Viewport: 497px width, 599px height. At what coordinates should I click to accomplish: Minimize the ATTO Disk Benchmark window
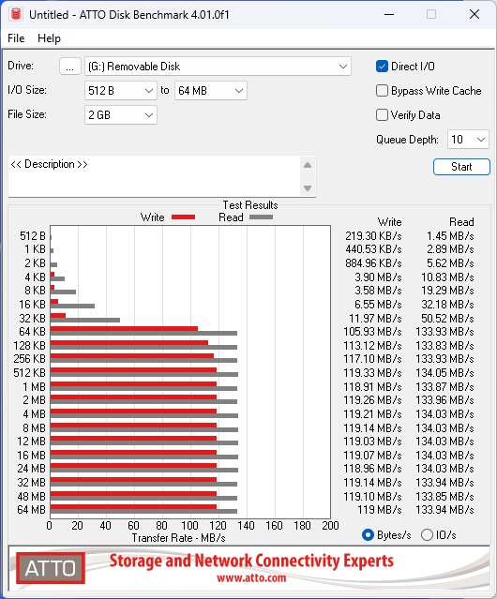tap(389, 14)
